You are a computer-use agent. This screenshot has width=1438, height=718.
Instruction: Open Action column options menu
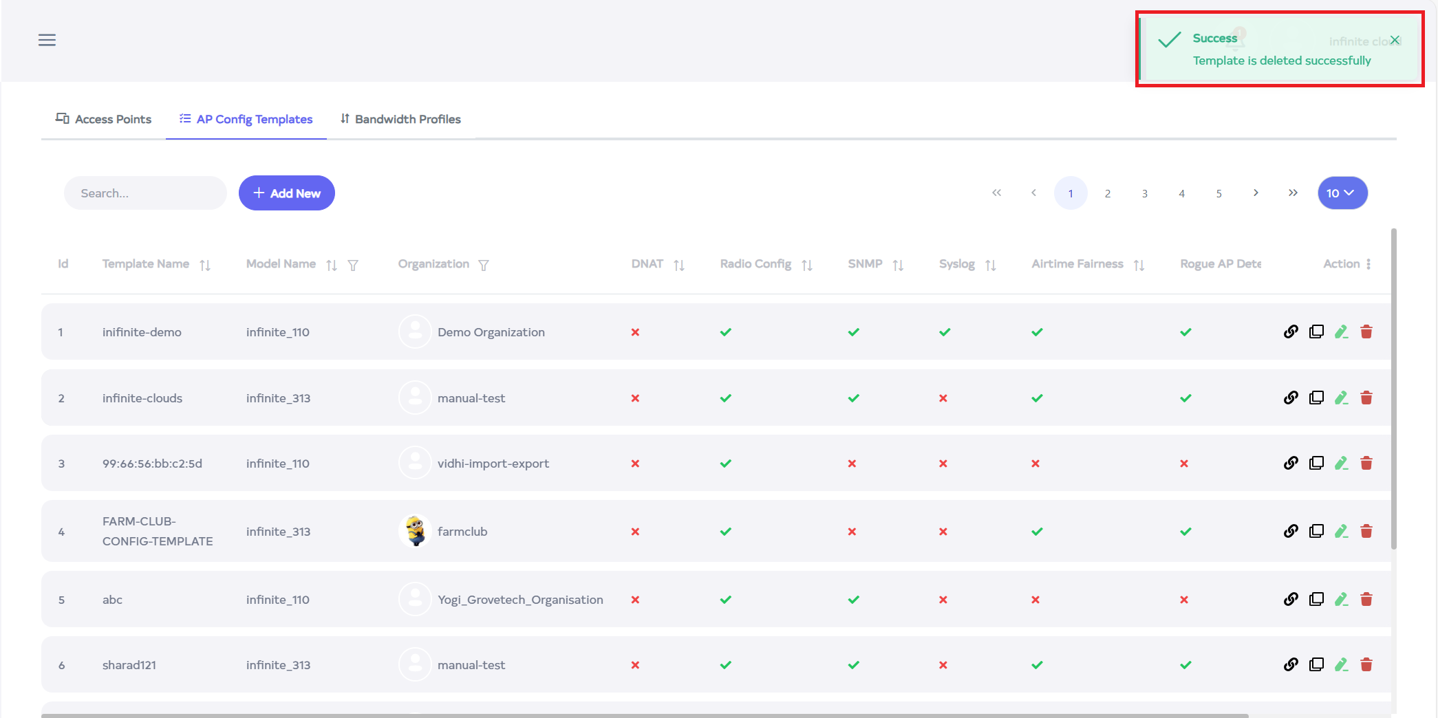(x=1369, y=264)
